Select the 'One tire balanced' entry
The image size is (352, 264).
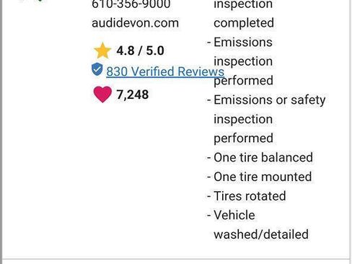tap(260, 157)
